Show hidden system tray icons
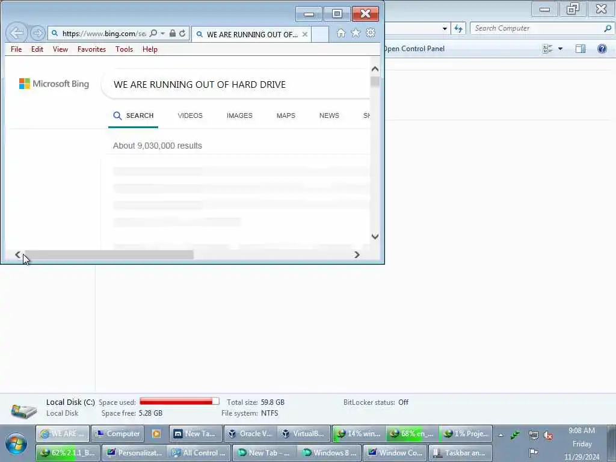This screenshot has height=462, width=616. [x=500, y=435]
